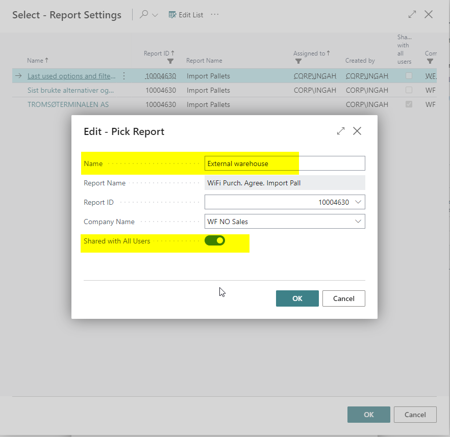Expand the Edit - Pick Report dialog

click(341, 131)
